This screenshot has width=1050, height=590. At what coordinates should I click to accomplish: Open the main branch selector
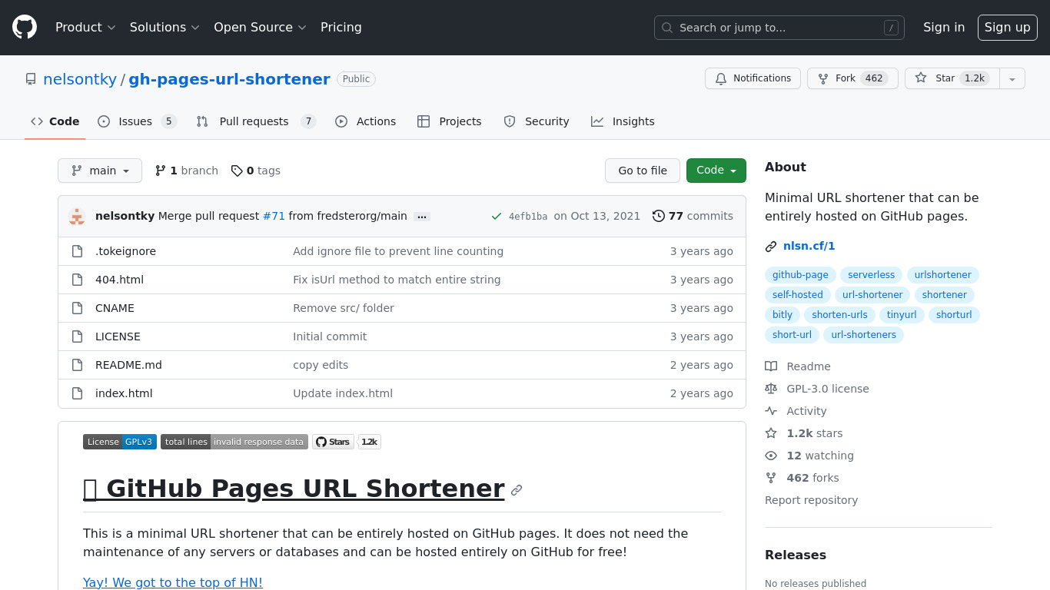click(100, 171)
